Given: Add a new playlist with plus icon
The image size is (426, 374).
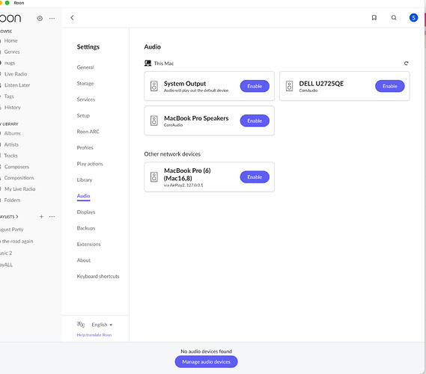Looking at the screenshot, I should (41, 216).
